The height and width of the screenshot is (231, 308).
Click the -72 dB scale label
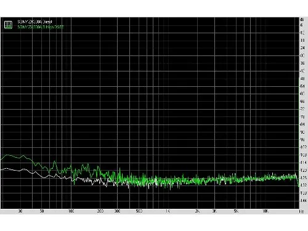[302, 109]
